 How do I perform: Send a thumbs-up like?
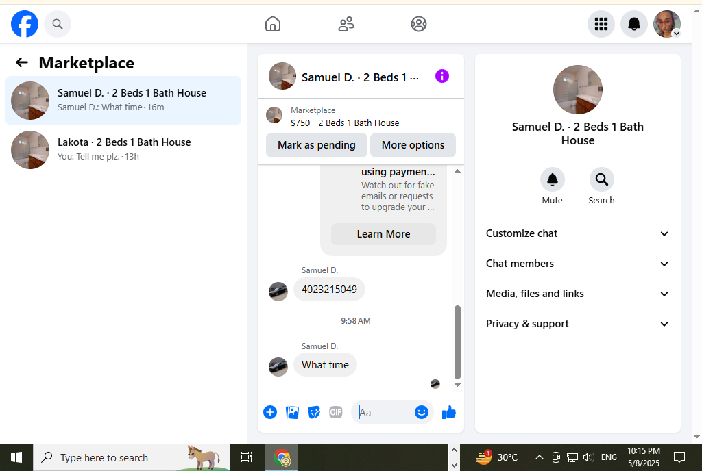click(448, 412)
